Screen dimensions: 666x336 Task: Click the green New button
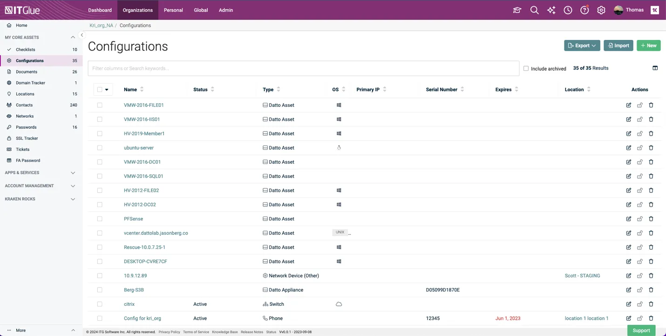pyautogui.click(x=648, y=46)
